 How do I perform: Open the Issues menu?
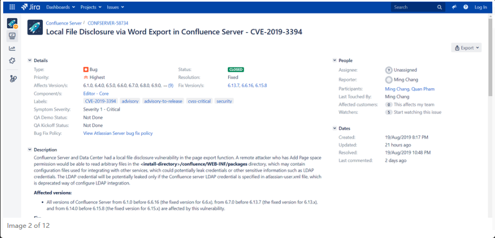click(x=115, y=7)
